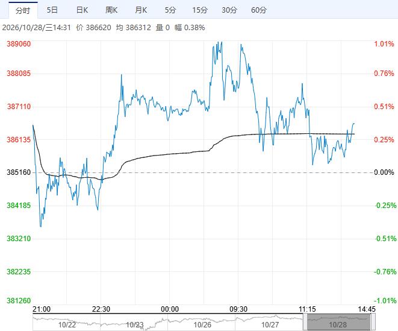Click the 均 386312 average readout
This screenshot has height=331, width=398.
134,28
